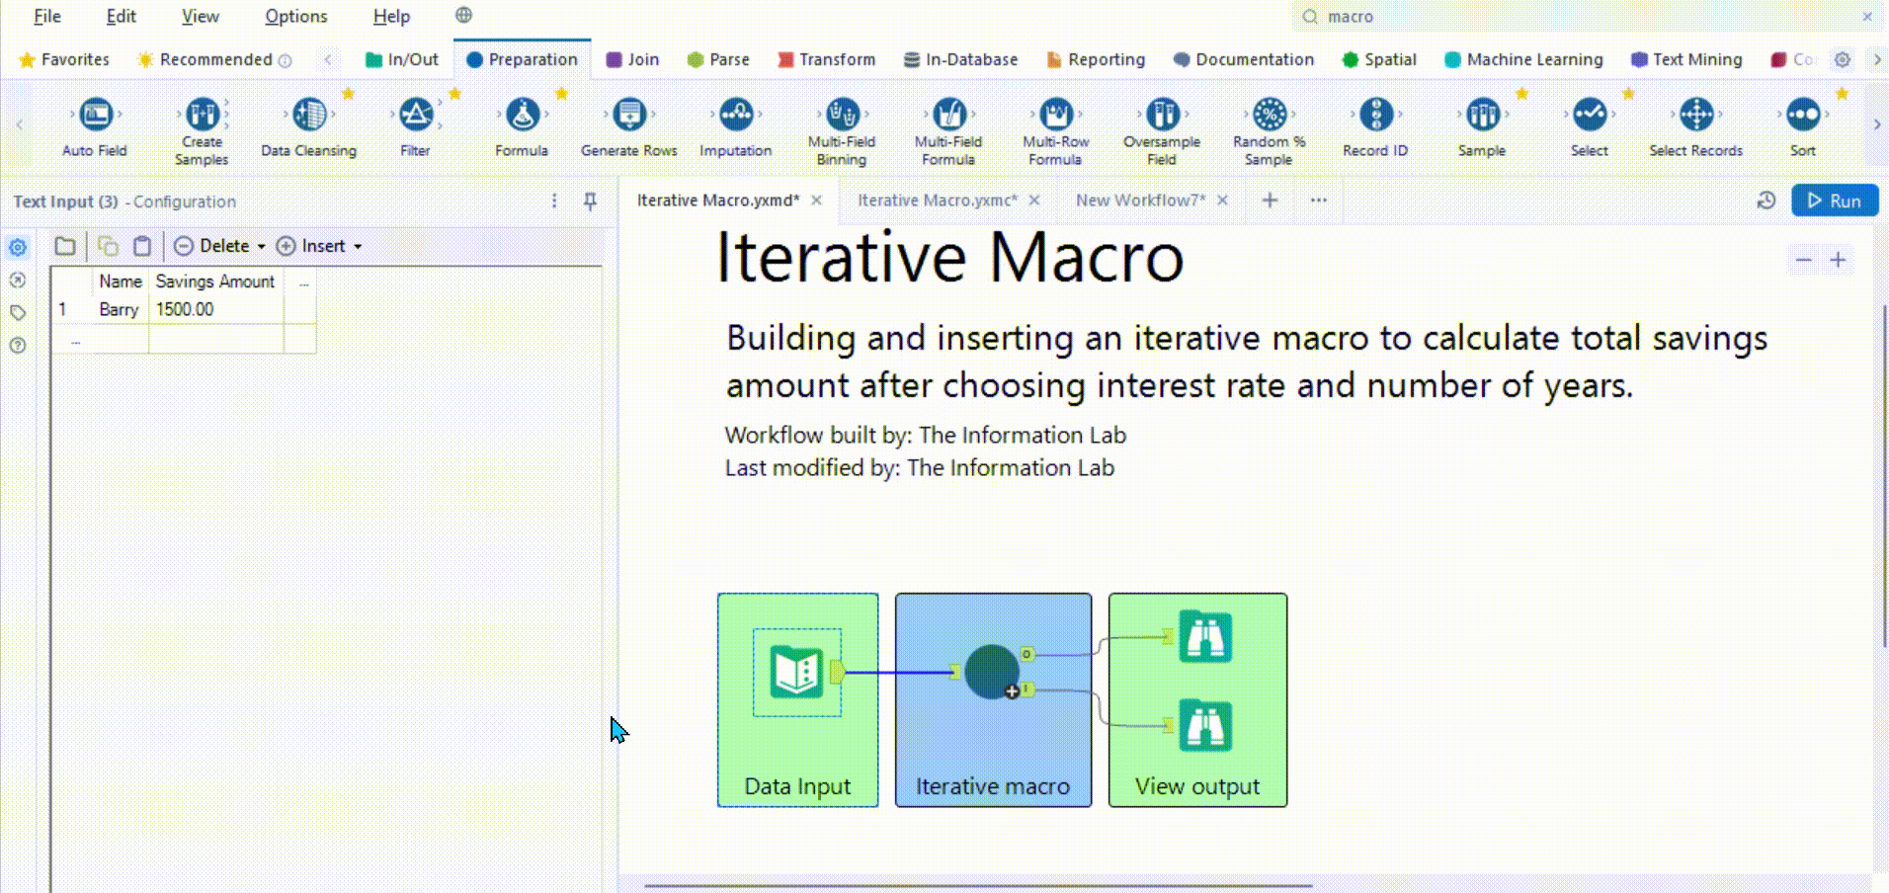Screen dimensions: 1889x893
Task: Open the workflow history icon
Action: click(x=1766, y=201)
